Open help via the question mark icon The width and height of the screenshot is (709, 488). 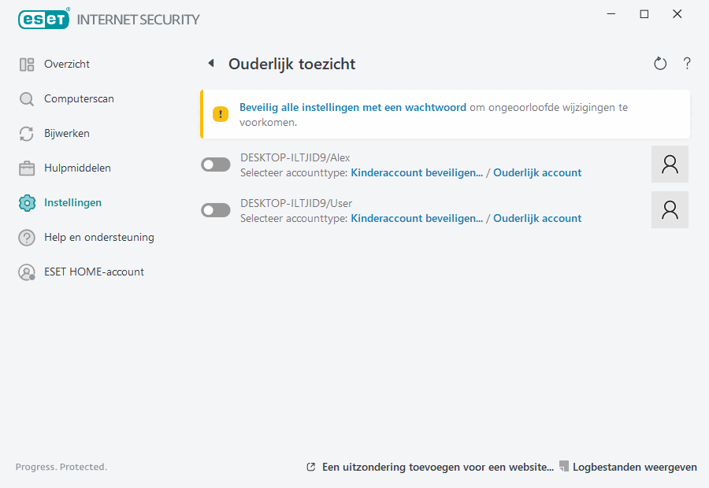click(x=687, y=64)
